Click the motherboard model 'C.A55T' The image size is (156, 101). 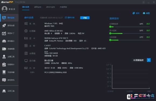(48, 45)
